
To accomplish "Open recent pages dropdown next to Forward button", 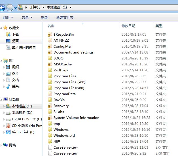I will point(15,8).
